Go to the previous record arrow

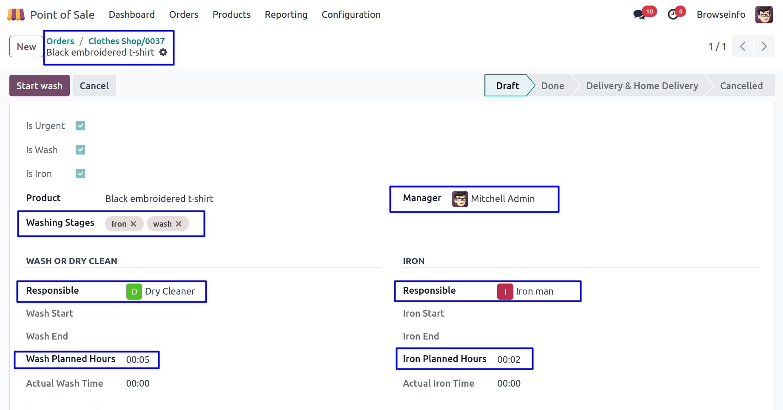pos(743,46)
